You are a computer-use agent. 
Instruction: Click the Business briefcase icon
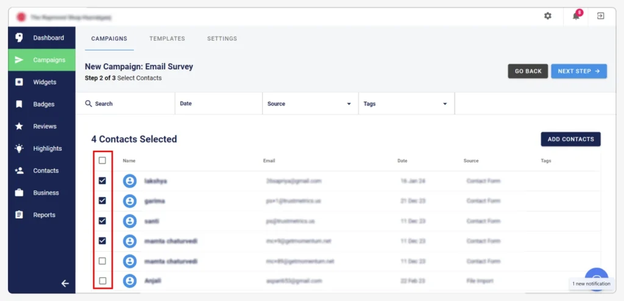[19, 193]
